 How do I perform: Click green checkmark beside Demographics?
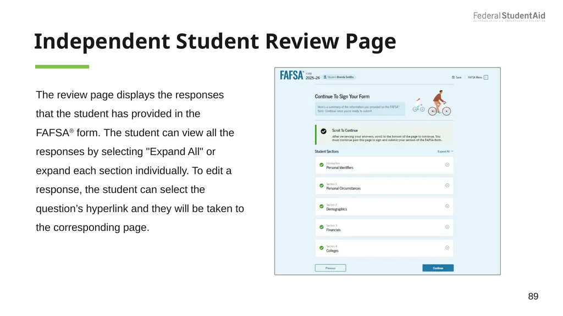[321, 207]
